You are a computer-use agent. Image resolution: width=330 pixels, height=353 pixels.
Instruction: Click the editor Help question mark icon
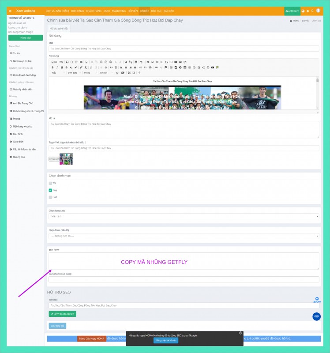click(139, 73)
